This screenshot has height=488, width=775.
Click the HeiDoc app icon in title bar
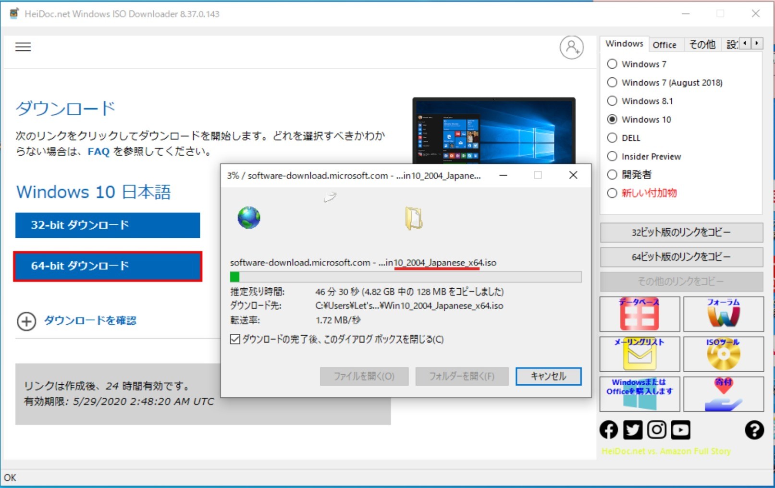click(14, 13)
